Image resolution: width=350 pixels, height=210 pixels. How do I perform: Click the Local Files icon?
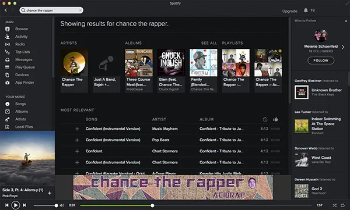(8, 127)
